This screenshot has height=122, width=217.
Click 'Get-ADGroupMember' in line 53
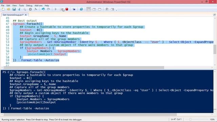pos(62,42)
